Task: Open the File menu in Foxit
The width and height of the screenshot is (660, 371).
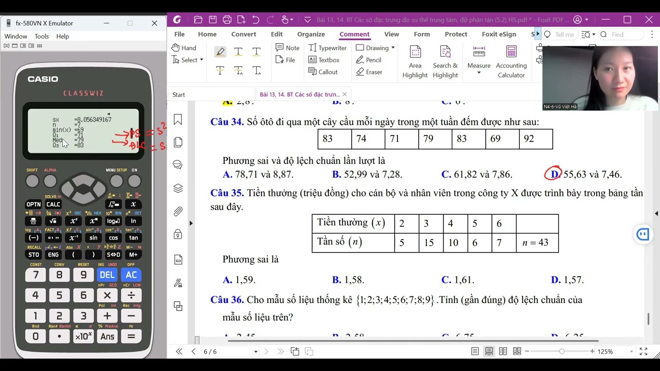Action: [179, 34]
